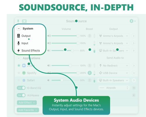
Task: Open Sound Effects Built-In Speakers dropdown
Action: pyautogui.click(x=114, y=51)
